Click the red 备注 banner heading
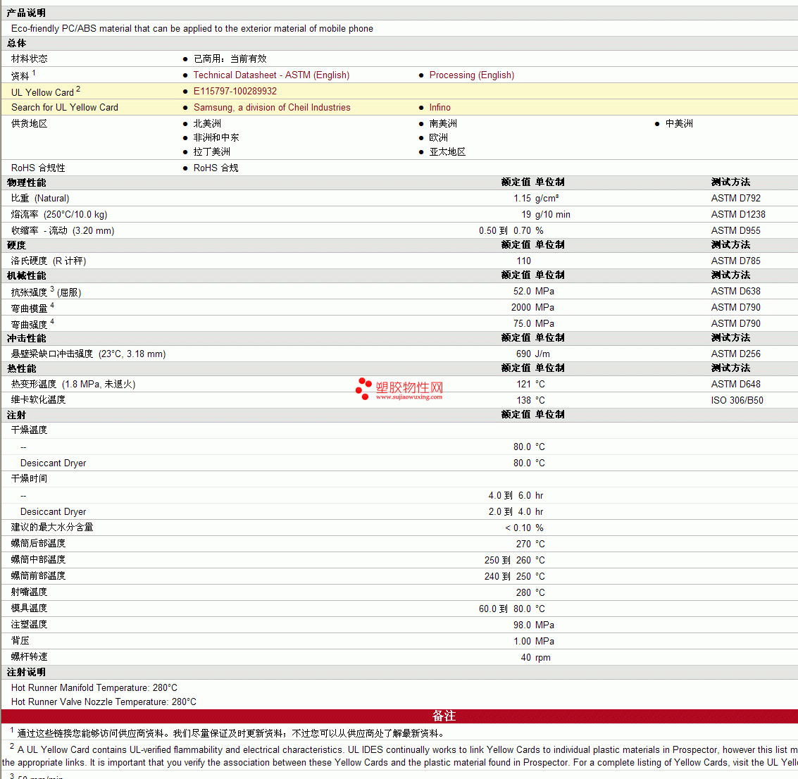Viewport: 798px width, 779px height. 443,716
